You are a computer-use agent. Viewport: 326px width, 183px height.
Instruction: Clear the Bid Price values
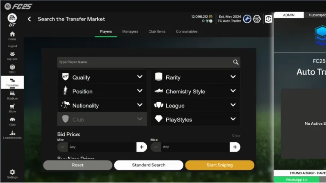coord(236,136)
